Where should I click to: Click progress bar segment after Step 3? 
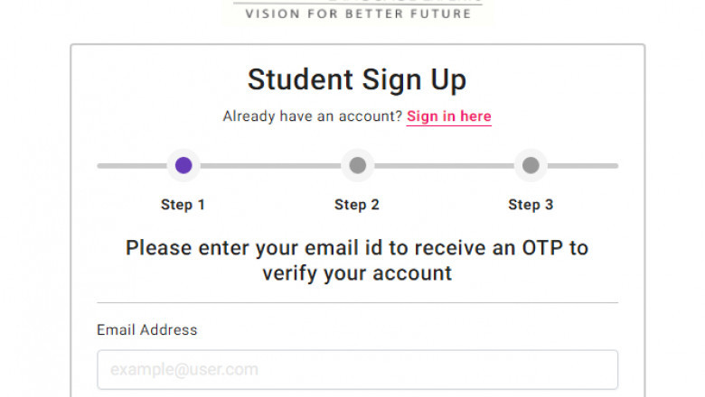pos(583,166)
